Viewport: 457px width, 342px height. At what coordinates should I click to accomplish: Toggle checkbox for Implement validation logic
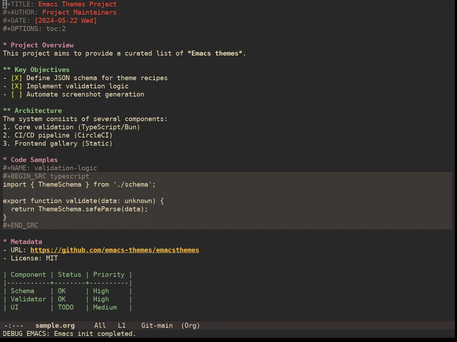pyautogui.click(x=16, y=86)
